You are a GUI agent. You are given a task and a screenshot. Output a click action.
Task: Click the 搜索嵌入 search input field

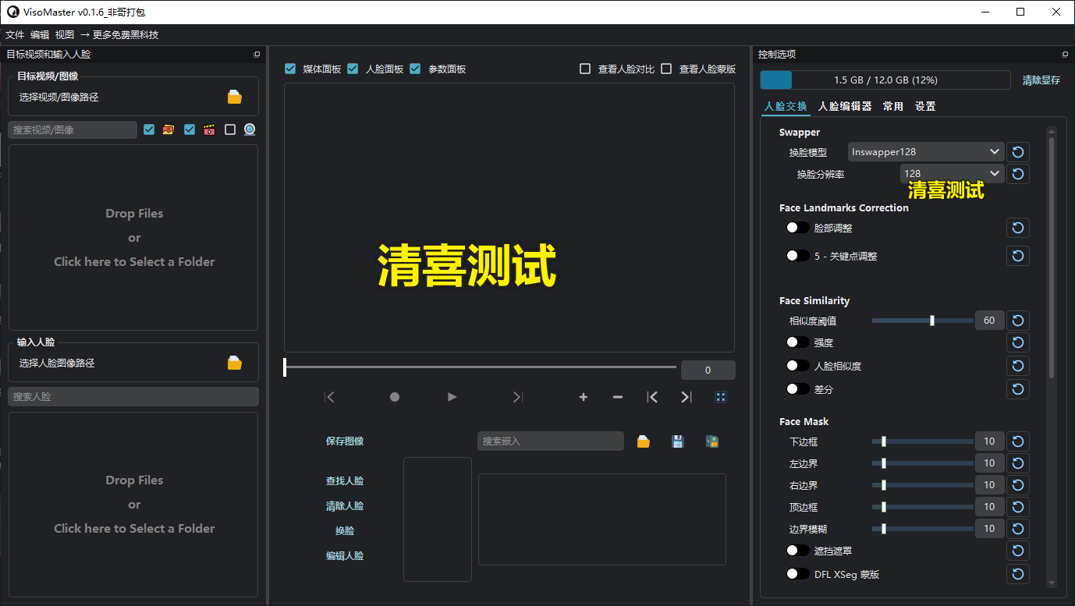pyautogui.click(x=550, y=441)
